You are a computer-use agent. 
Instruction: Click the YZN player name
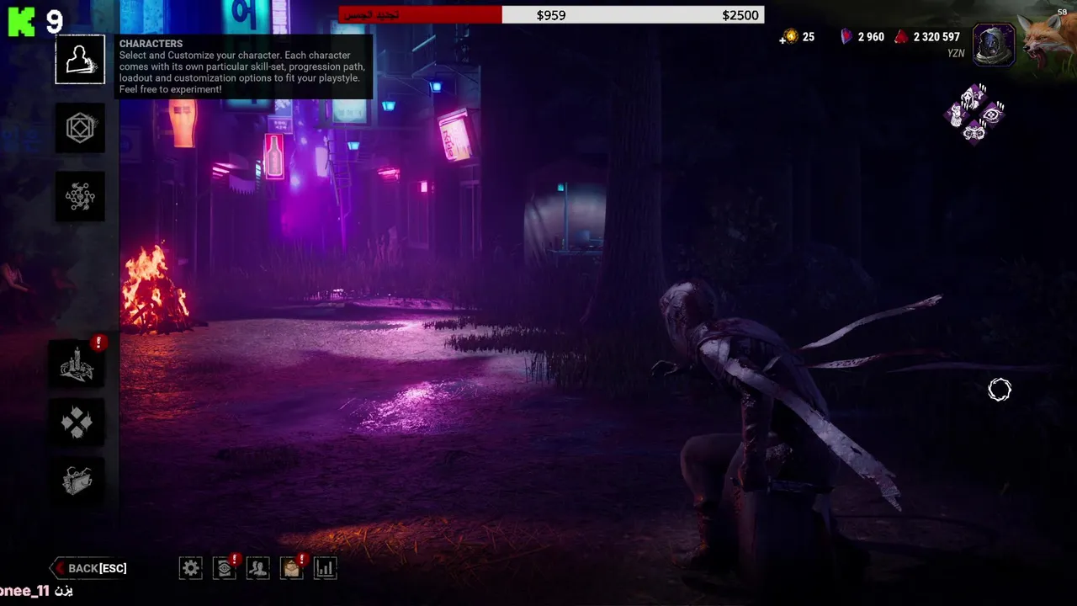[956, 53]
